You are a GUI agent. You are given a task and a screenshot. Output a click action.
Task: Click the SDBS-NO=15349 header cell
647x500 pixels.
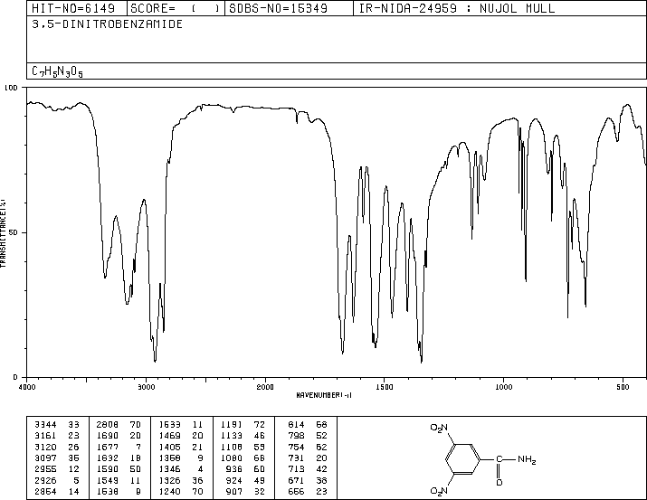point(289,8)
